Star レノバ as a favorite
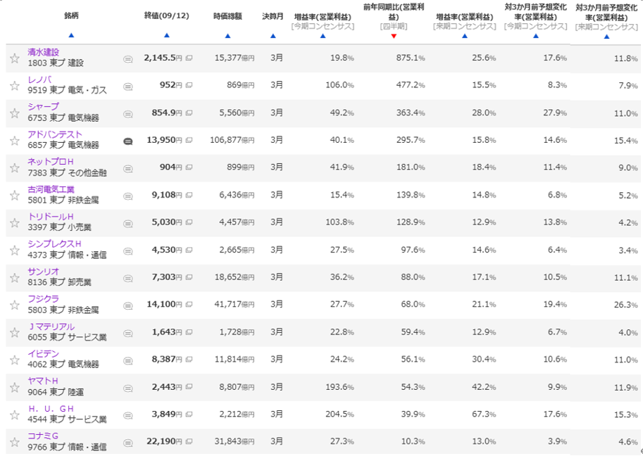This screenshot has height=456, width=643. pyautogui.click(x=14, y=86)
